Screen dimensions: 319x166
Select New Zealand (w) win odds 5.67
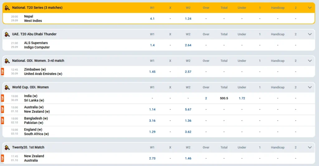click(188, 109)
